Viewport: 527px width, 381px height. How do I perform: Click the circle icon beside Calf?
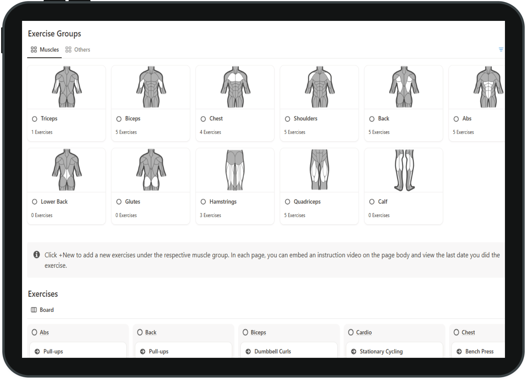(372, 202)
